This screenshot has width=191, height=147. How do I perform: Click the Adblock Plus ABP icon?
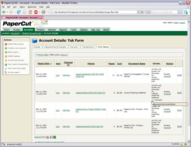[x=36, y=12]
